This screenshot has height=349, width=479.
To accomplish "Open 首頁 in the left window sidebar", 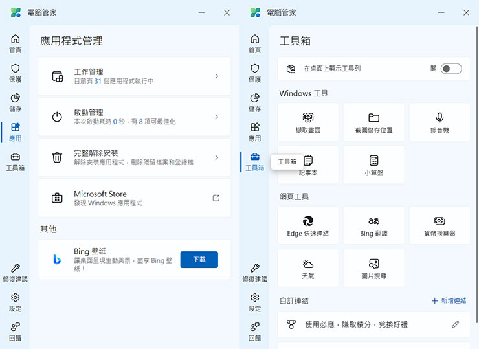I will coord(16,43).
